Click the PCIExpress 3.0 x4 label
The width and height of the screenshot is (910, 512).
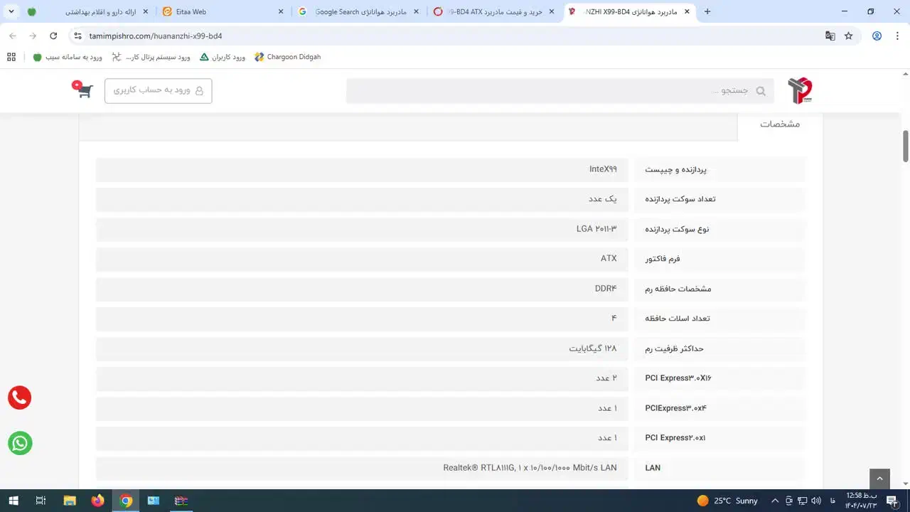click(x=675, y=408)
